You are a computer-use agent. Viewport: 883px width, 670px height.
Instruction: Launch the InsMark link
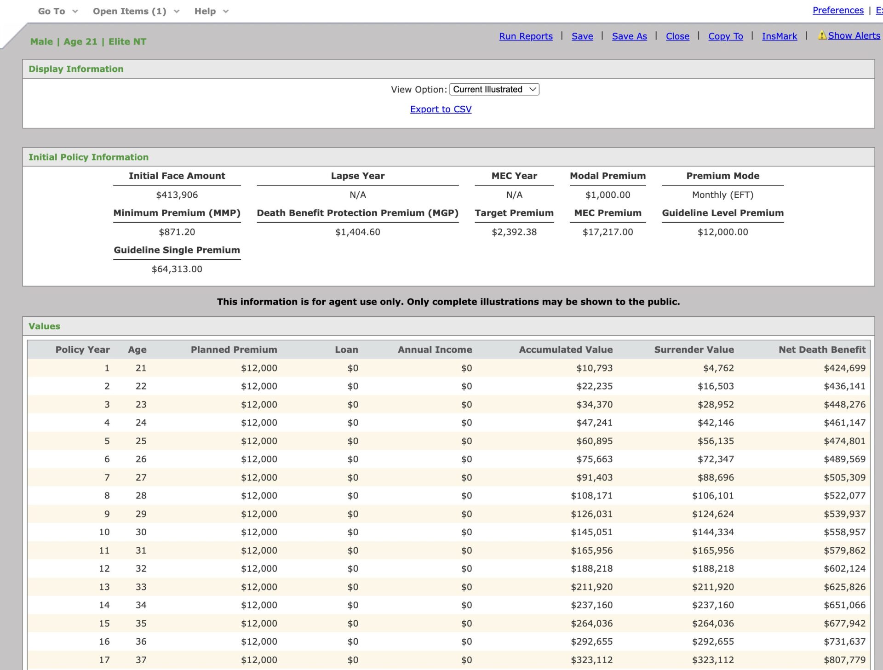[x=779, y=36]
